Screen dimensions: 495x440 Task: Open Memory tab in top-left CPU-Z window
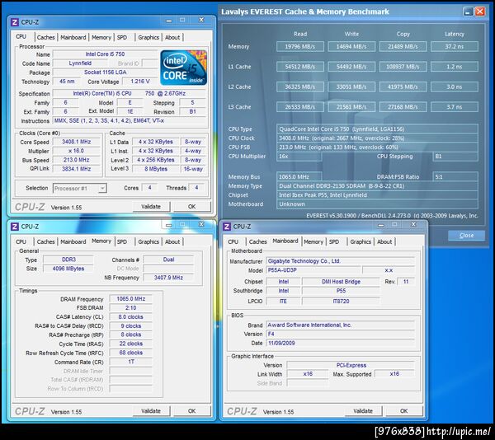(x=101, y=37)
